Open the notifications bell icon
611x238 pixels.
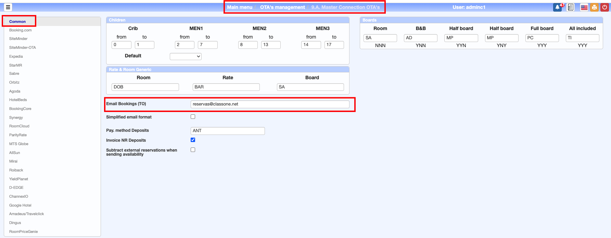click(557, 7)
